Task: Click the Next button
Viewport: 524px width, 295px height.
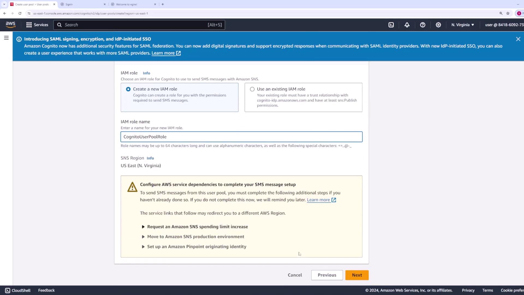Action: [357, 275]
